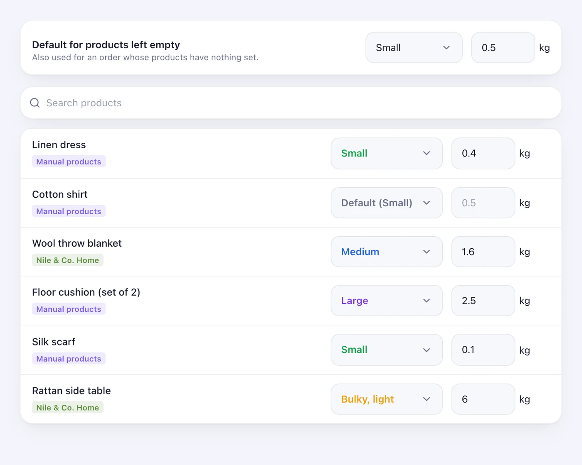Viewport: 582px width, 465px height.
Task: Click the Floor cushion (set of 2) name
Action: click(x=86, y=292)
